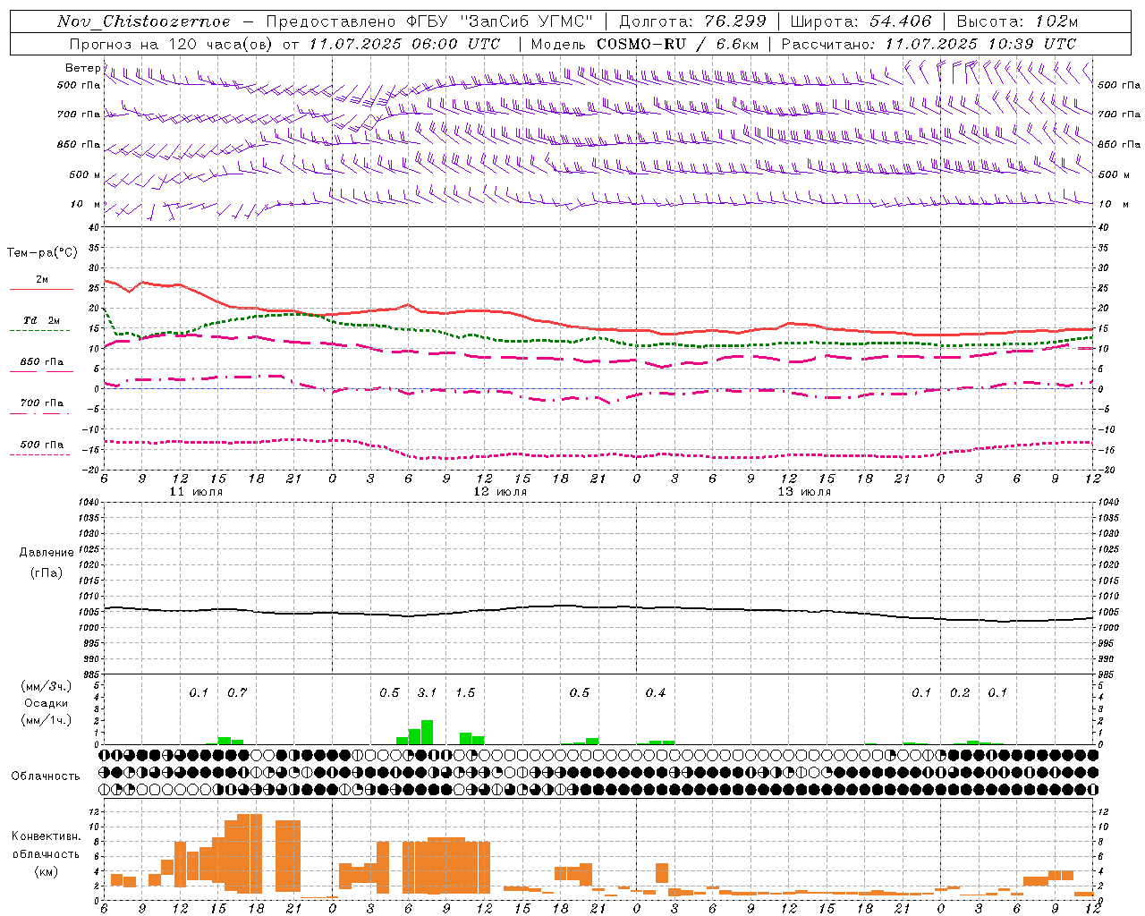Click the 'Рассчитано: 11.07.2025 10:39 UTC' timestamp
The height and width of the screenshot is (916, 1145).
click(x=929, y=44)
